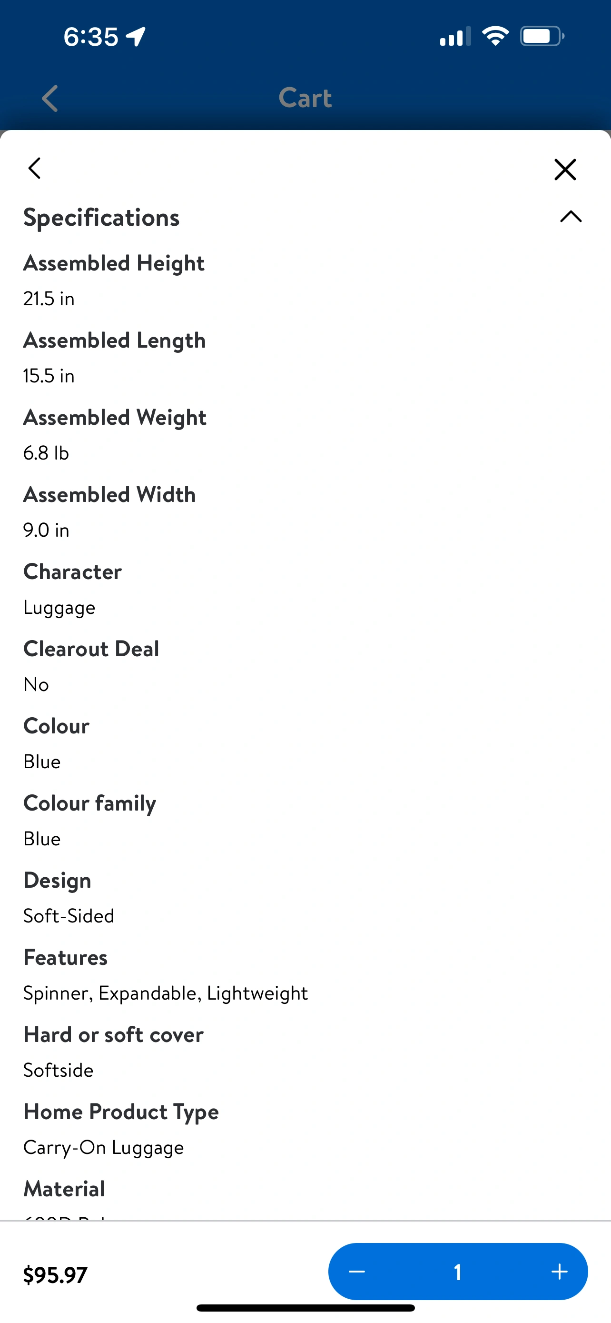This screenshot has height=1323, width=611.
Task: Tap the Carry-On Luggage product type value
Action: [x=104, y=1147]
